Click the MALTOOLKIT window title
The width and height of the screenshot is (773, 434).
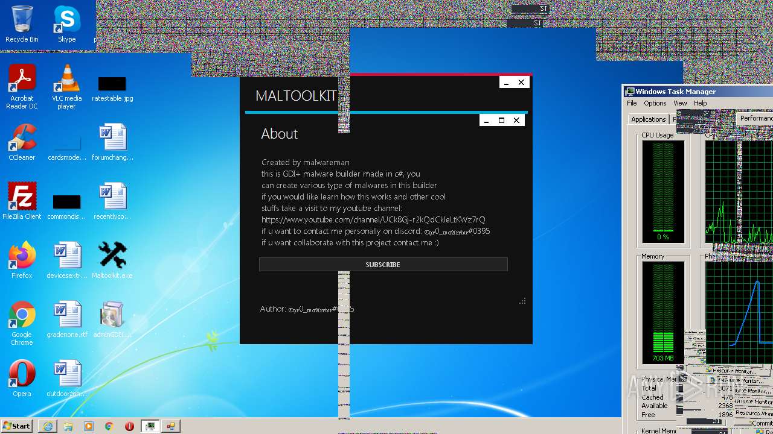pyautogui.click(x=296, y=96)
